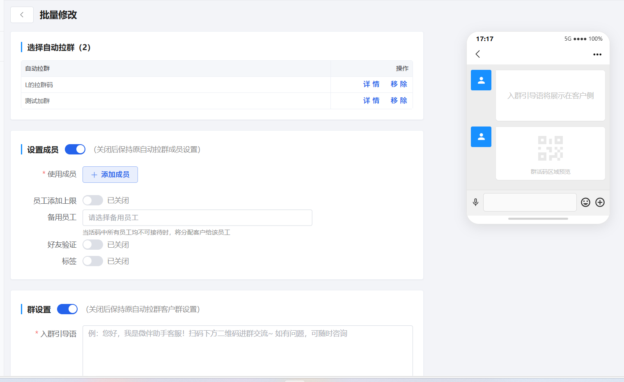
Task: Open 详情 for L的拉群码
Action: coord(371,84)
